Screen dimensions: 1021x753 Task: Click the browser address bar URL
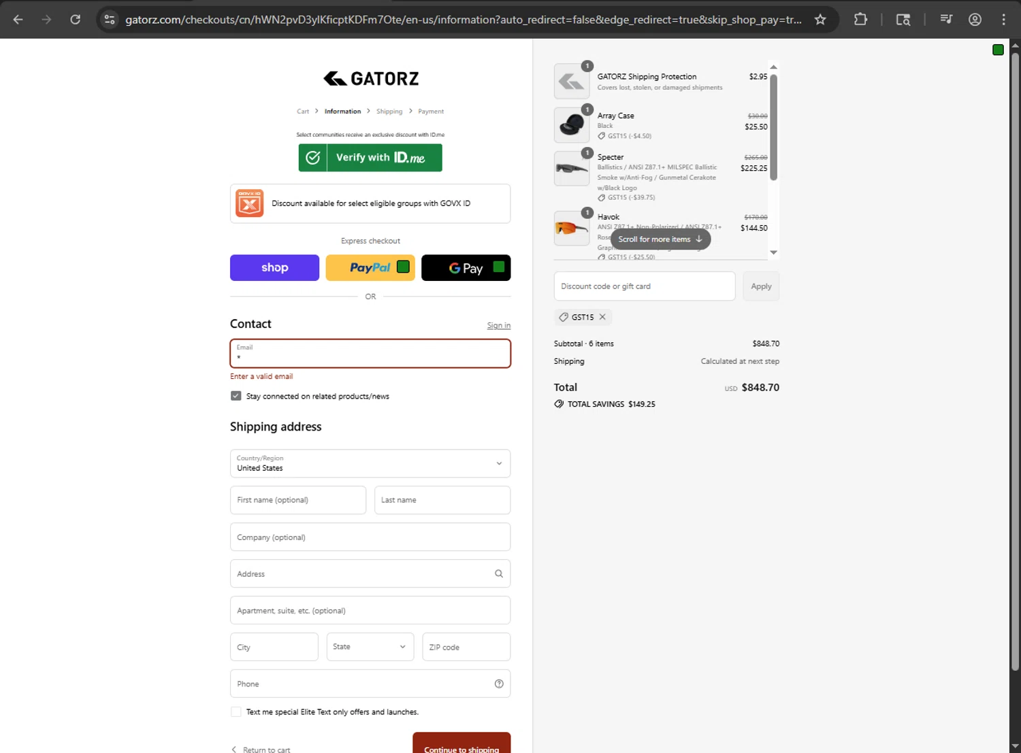463,20
